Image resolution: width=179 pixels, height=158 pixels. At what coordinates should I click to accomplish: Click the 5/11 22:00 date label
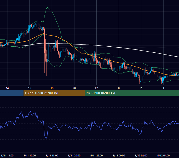point(96,155)
